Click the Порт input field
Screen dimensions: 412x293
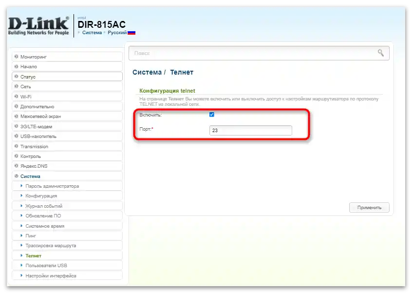[251, 130]
